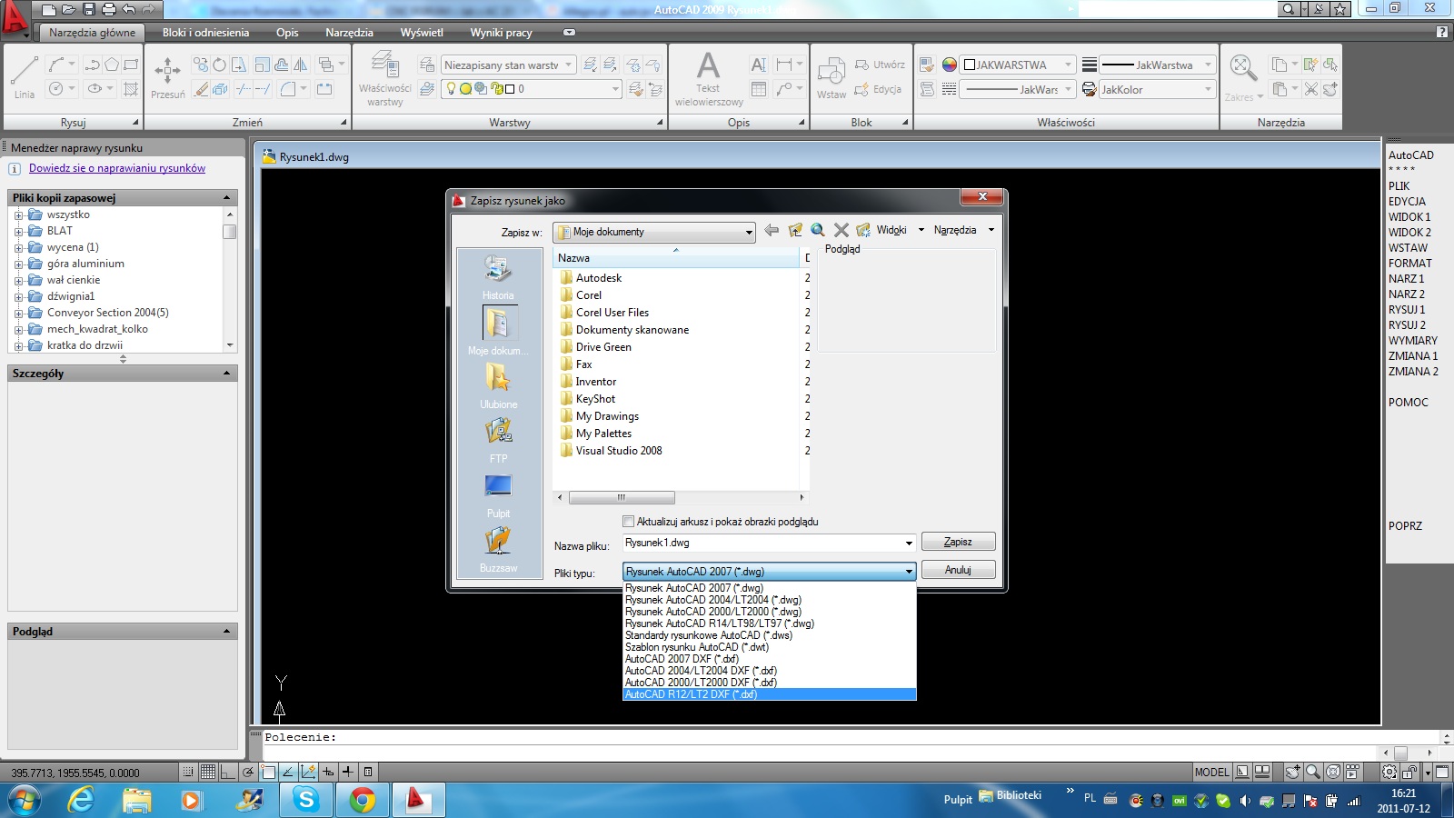Image resolution: width=1454 pixels, height=818 pixels.
Task: Select the rectangle draw tool in Rysuj
Action: (x=131, y=65)
